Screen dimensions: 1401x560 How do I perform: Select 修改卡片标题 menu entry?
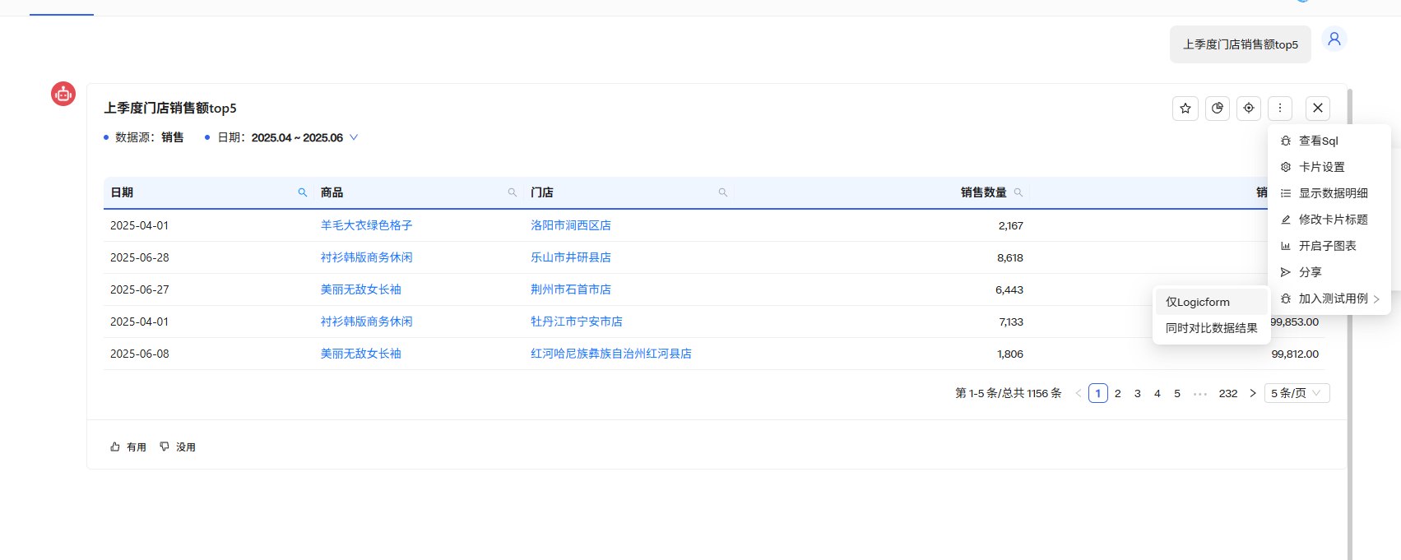1329,220
